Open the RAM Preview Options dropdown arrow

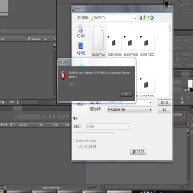190,48
